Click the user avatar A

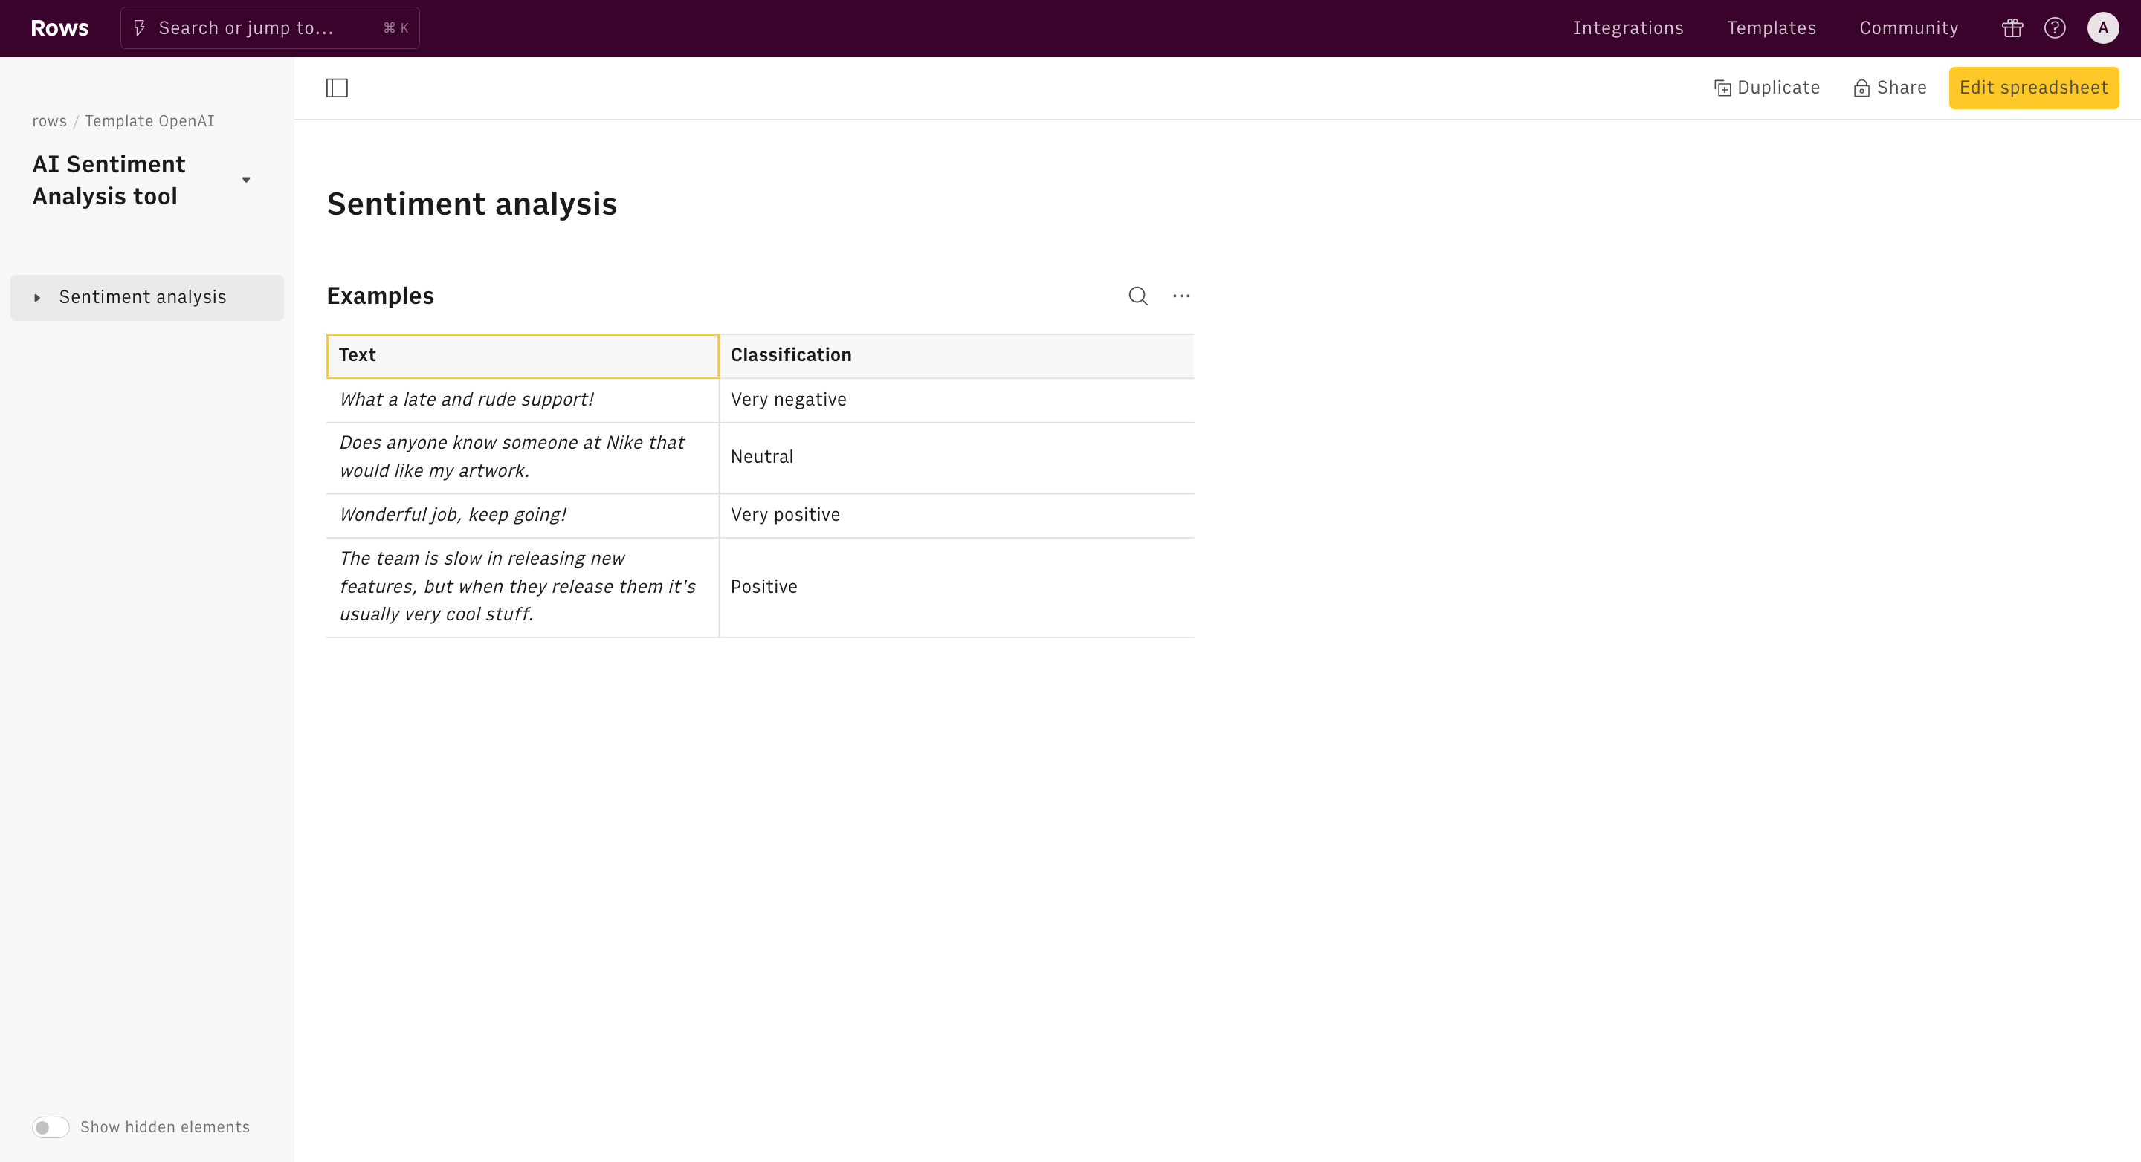click(2103, 28)
